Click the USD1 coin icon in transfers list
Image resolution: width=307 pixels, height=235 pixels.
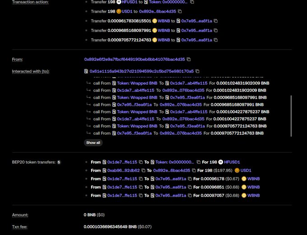click(237, 170)
